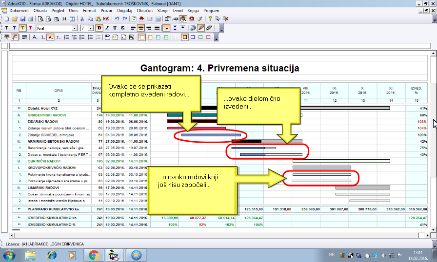The height and width of the screenshot is (262, 437).
Task: Open Internet Explorer from taskbar
Action: click(52, 255)
